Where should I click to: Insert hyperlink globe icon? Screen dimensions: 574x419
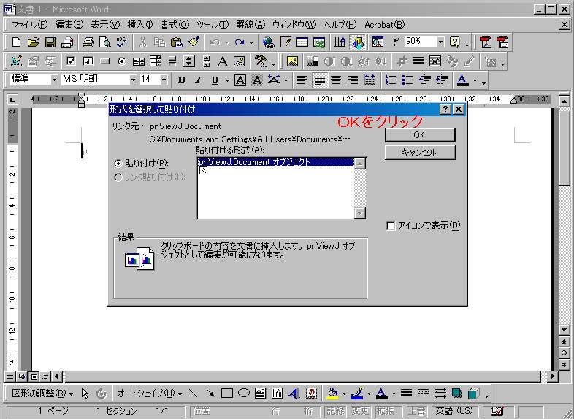point(268,42)
